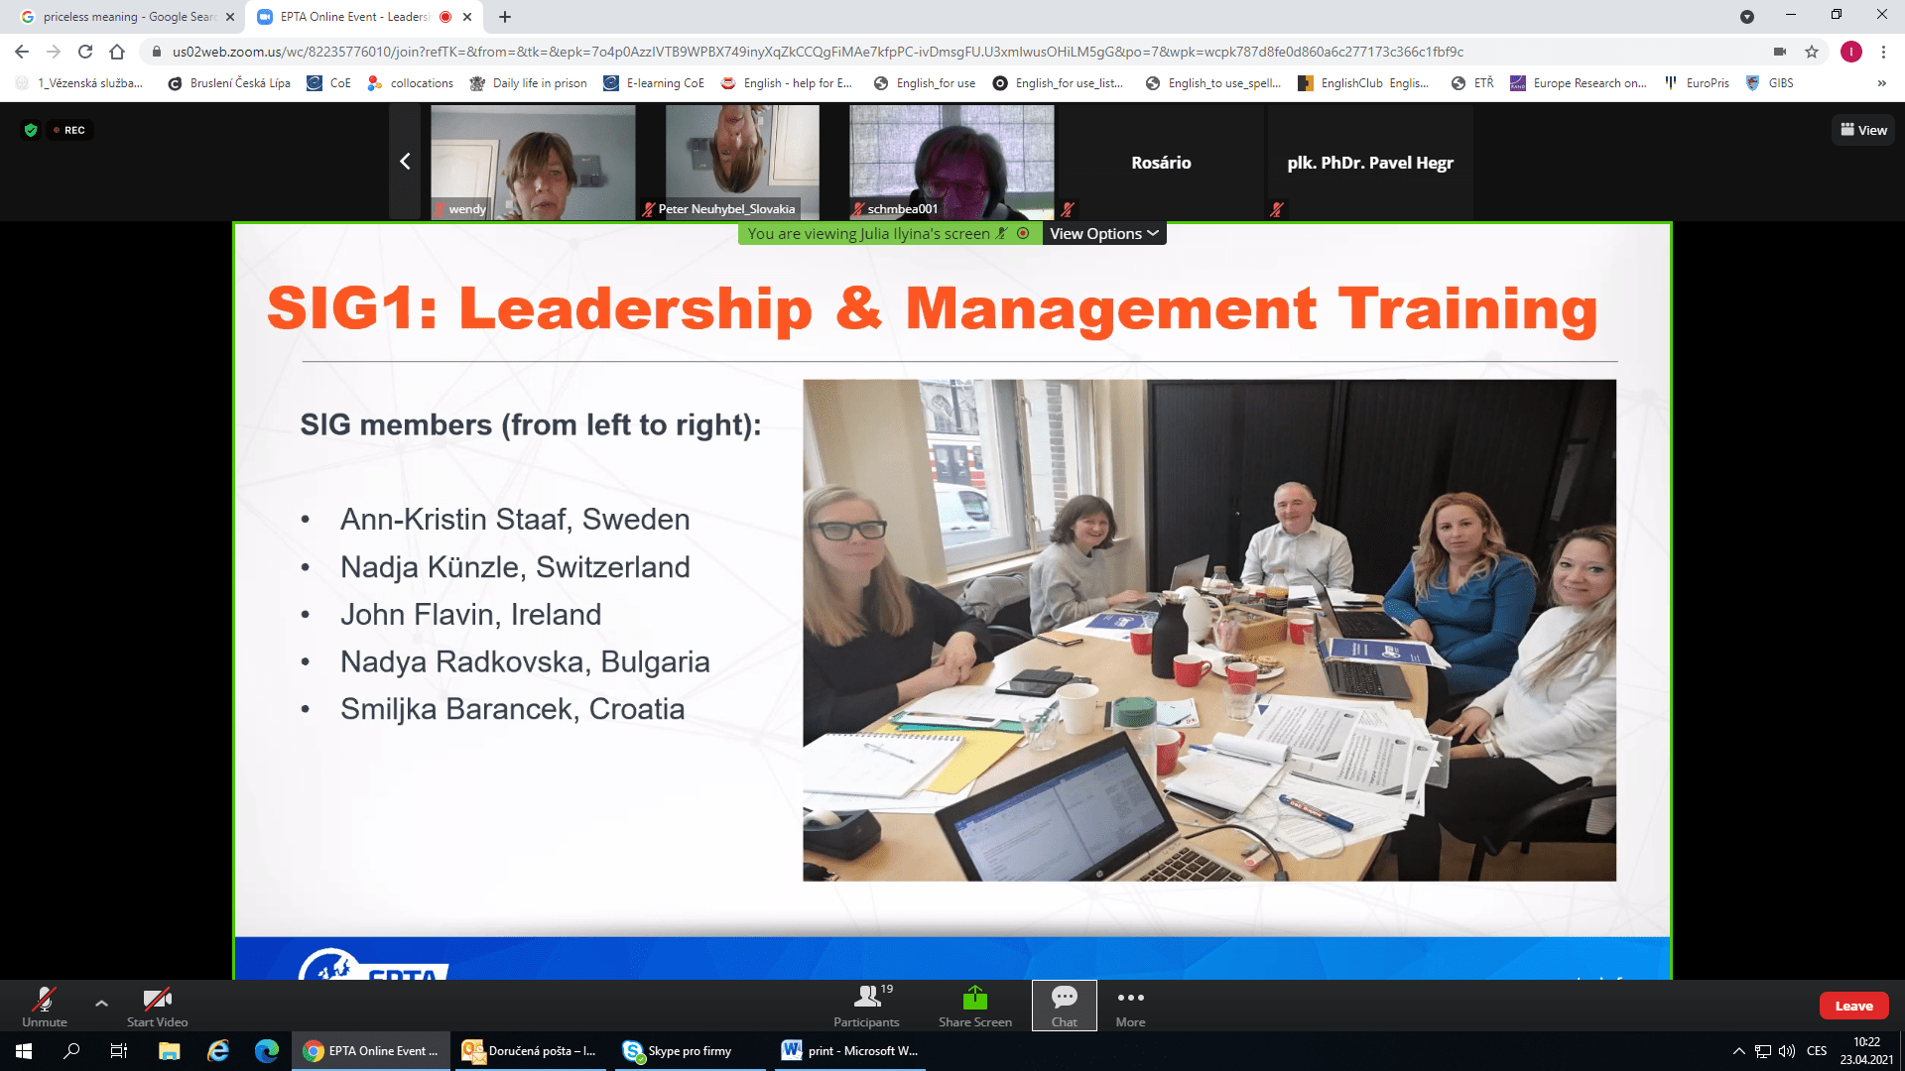Toggle the camera permission icon in address bar
1905x1071 pixels.
(1780, 52)
